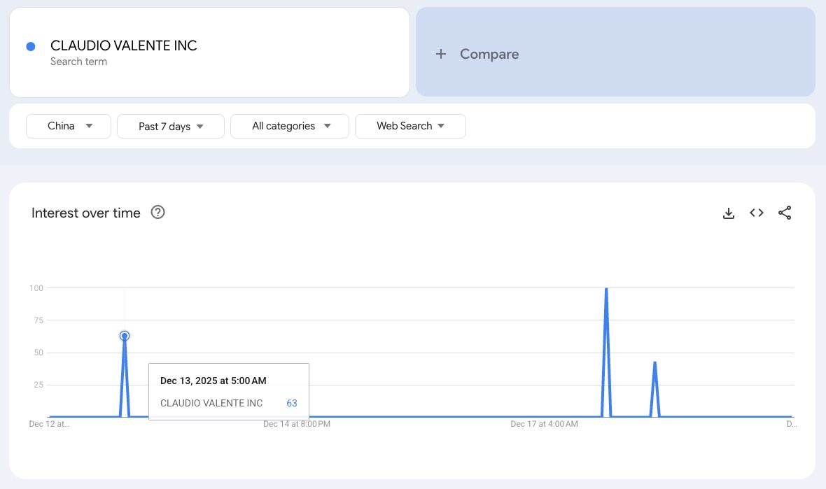Open the Web Search type dropdown
826x489 pixels.
point(410,126)
